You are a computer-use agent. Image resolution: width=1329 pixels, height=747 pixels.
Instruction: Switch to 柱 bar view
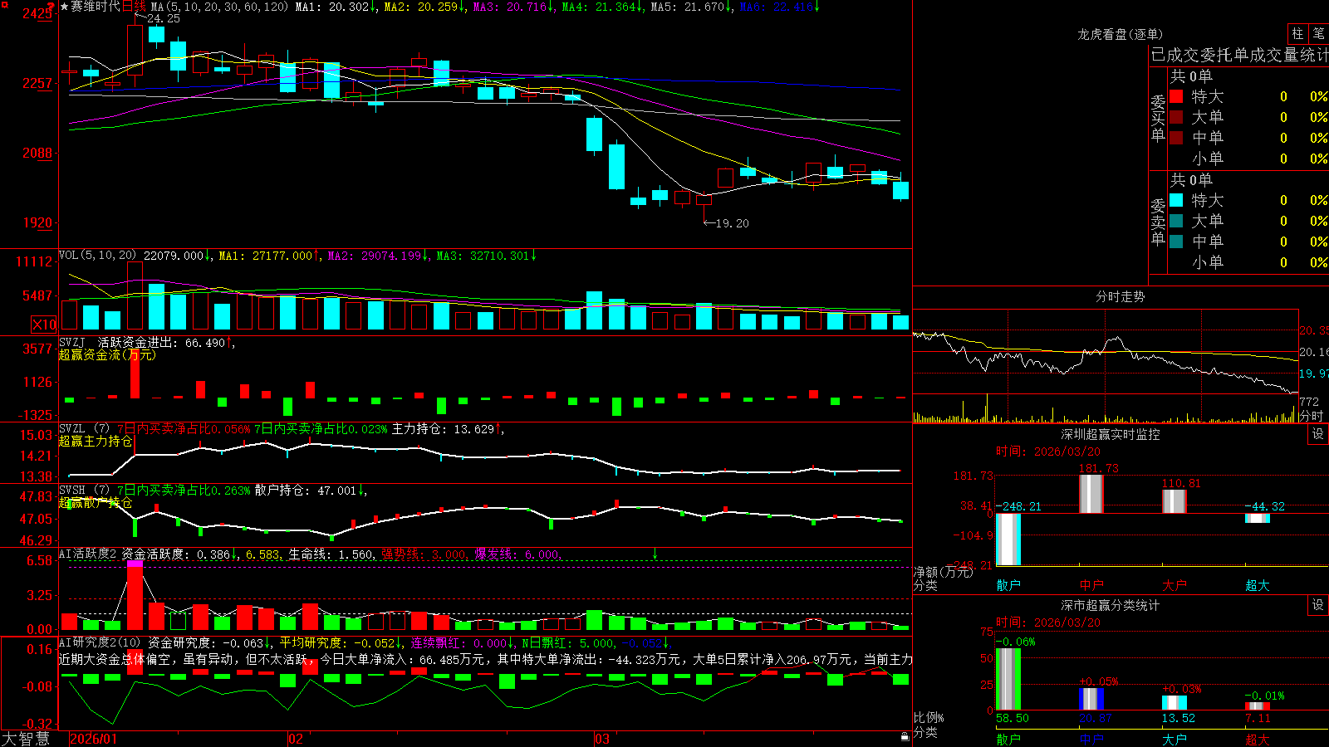pos(1297,34)
